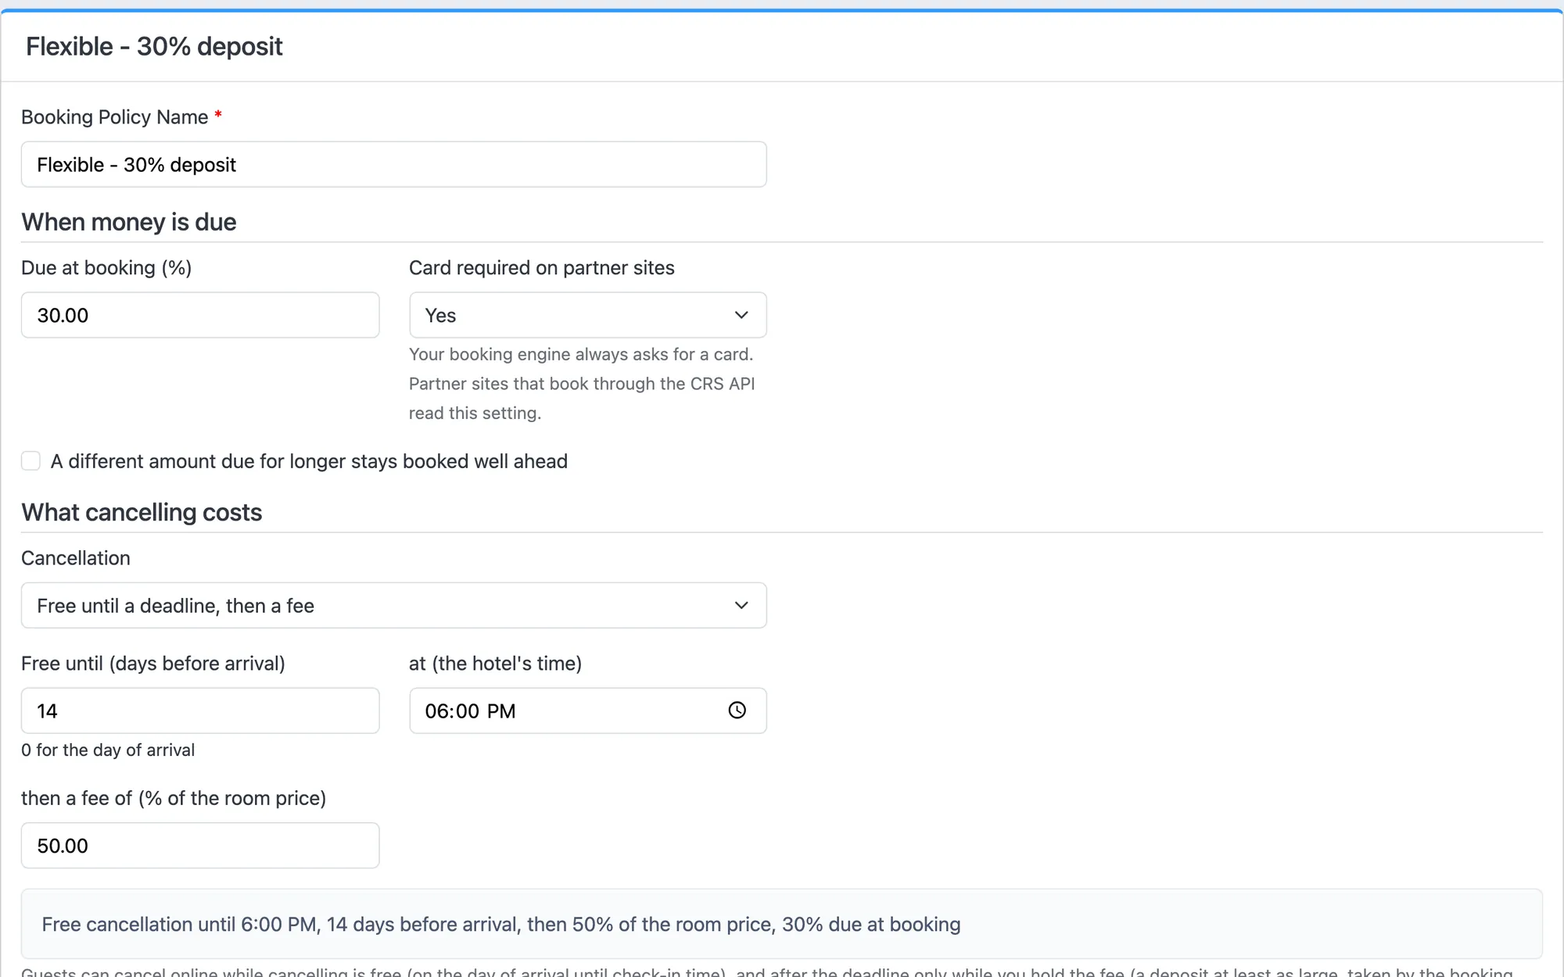1564x977 pixels.
Task: Click the Free cancellation summary box
Action: pyautogui.click(x=781, y=924)
